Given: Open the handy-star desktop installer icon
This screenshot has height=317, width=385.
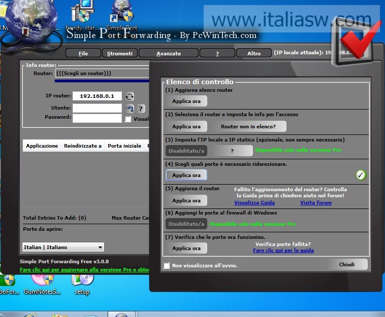Looking at the screenshot, I should (82, 15).
